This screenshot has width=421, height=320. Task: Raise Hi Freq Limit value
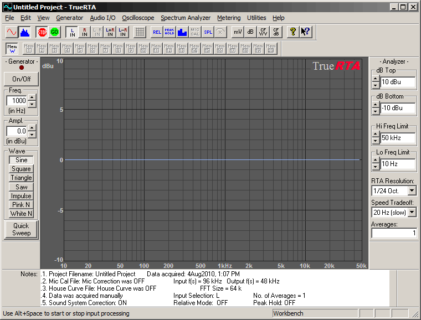point(376,135)
